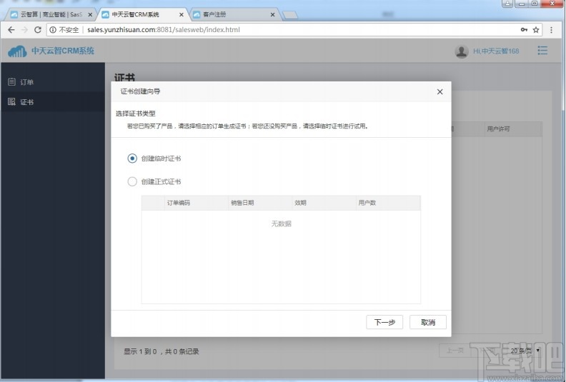Open the list menu icon at top right

542,51
